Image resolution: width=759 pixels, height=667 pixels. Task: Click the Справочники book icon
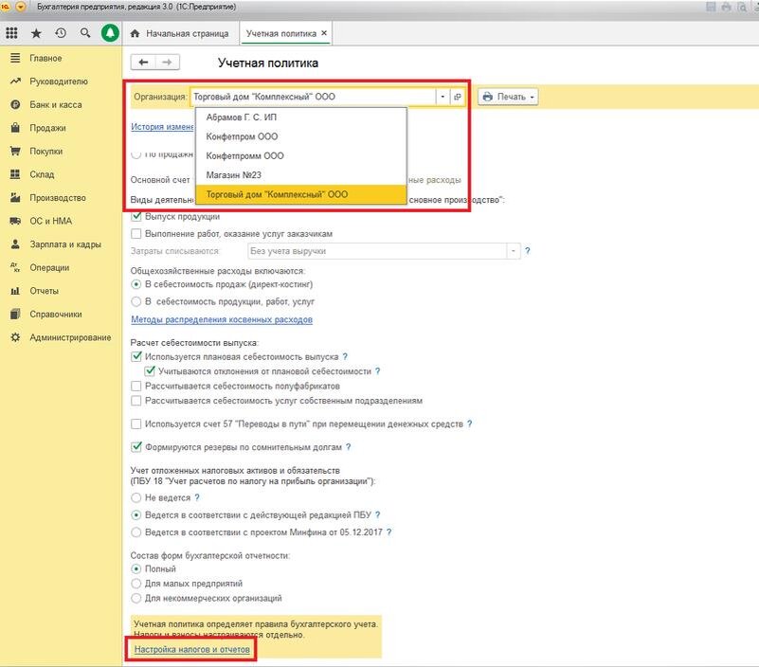pyautogui.click(x=15, y=315)
